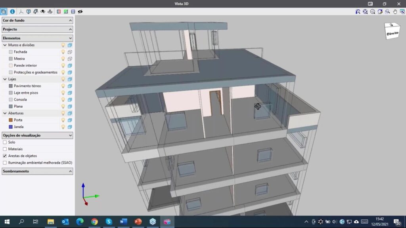
Task: Select the hand pan tool
Action: [x=395, y=11]
